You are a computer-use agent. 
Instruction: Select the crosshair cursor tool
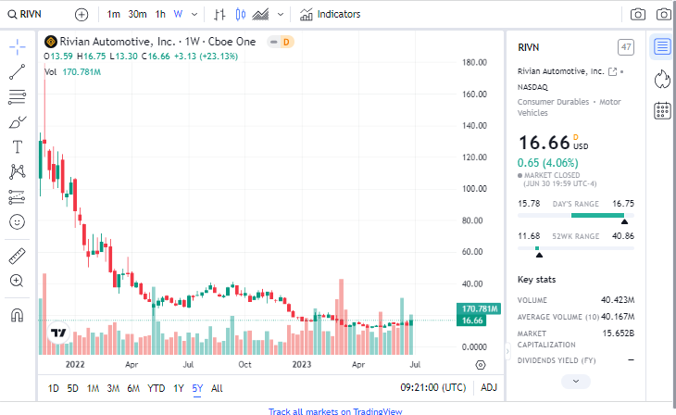click(x=18, y=46)
